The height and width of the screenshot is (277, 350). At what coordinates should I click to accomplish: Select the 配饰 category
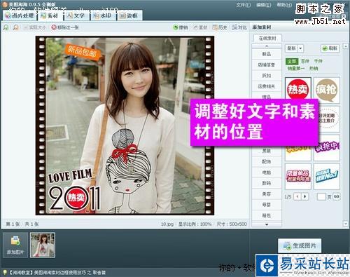(267, 161)
